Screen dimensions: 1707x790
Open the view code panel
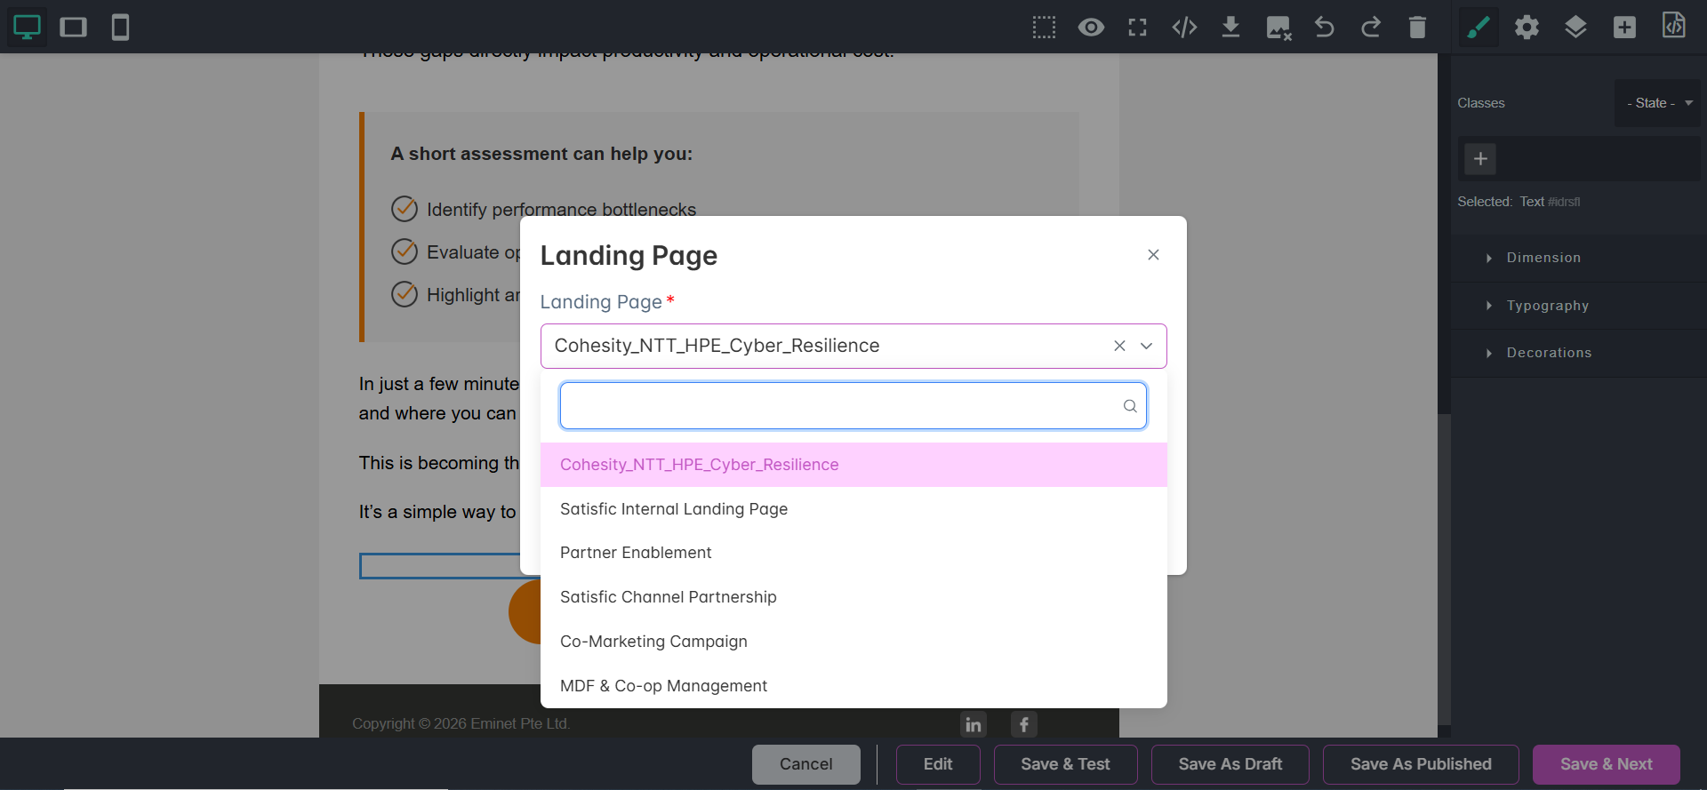pyautogui.click(x=1184, y=28)
